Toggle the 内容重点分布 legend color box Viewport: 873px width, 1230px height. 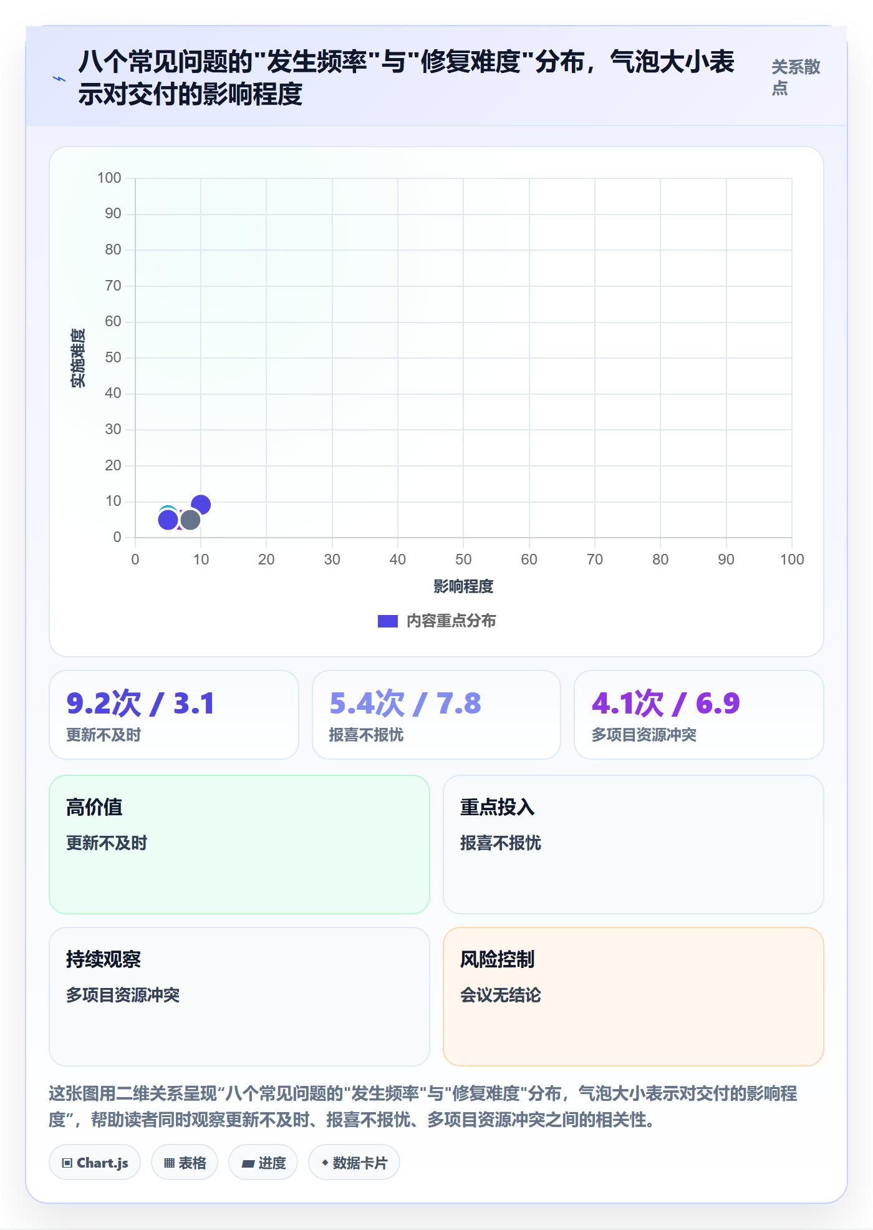click(x=388, y=621)
